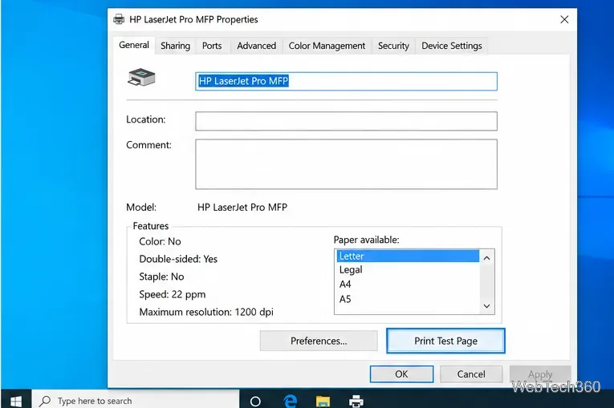Click the large printer image beside name field
Screen dimensions: 614x408
pos(141,78)
